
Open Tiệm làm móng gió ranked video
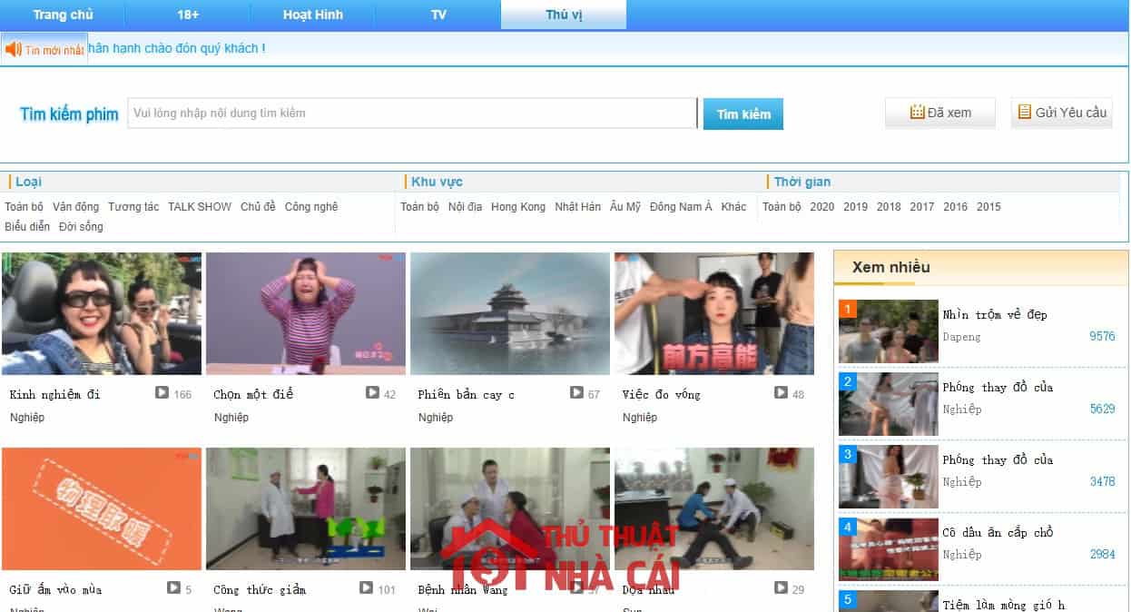(x=1004, y=605)
